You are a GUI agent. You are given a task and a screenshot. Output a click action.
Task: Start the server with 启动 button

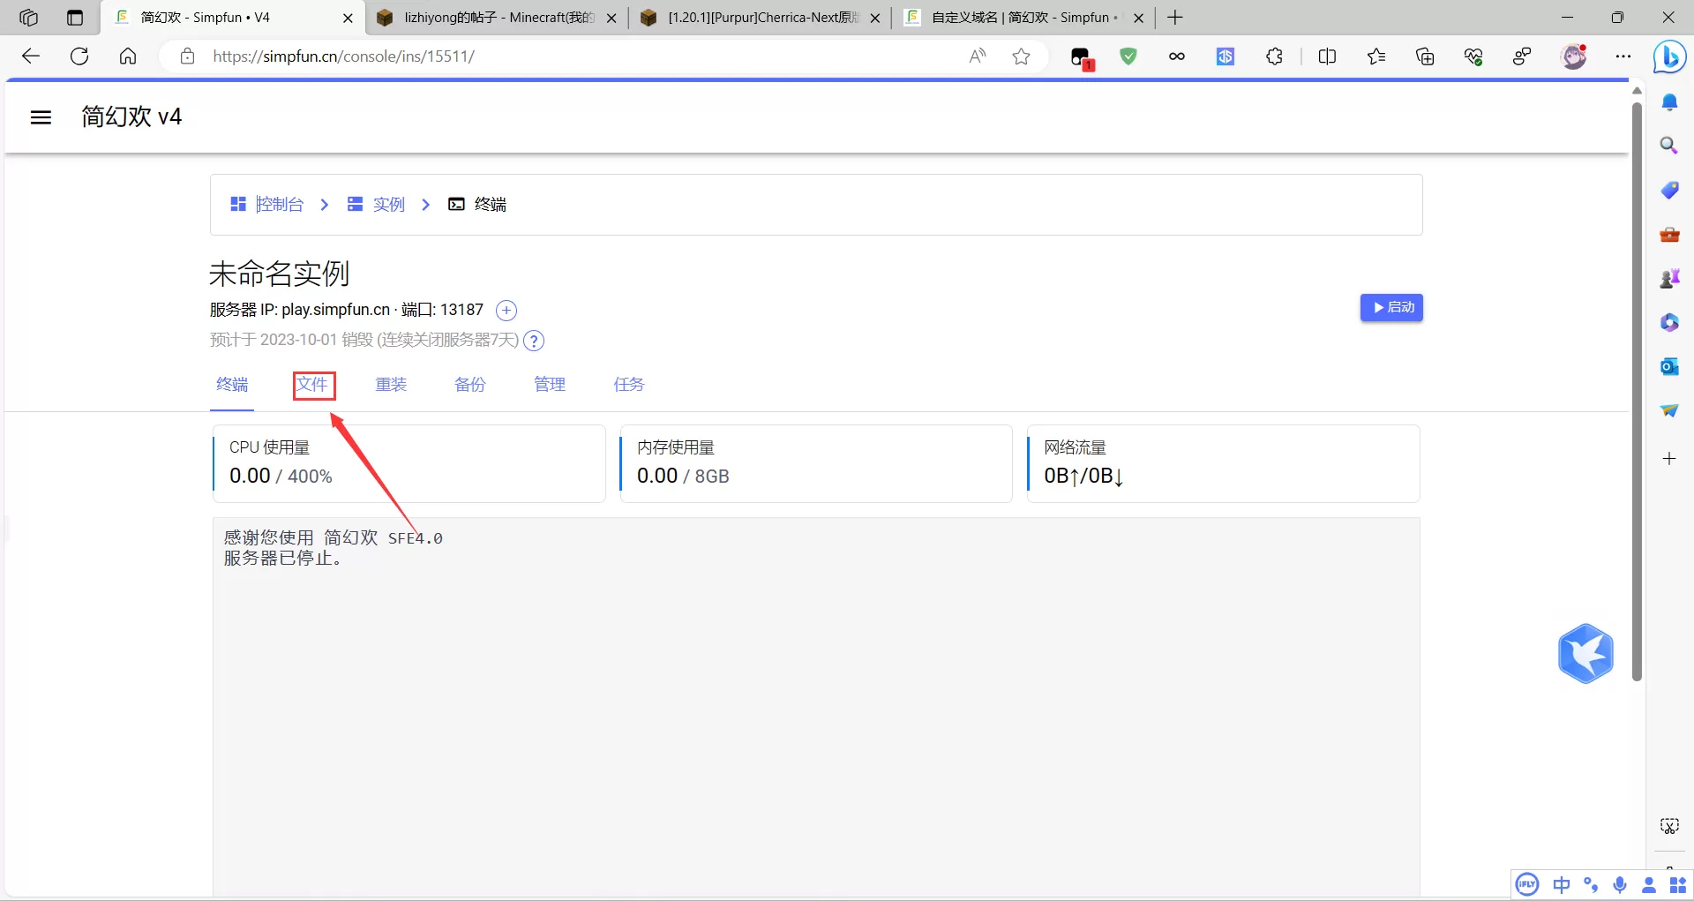coord(1391,307)
